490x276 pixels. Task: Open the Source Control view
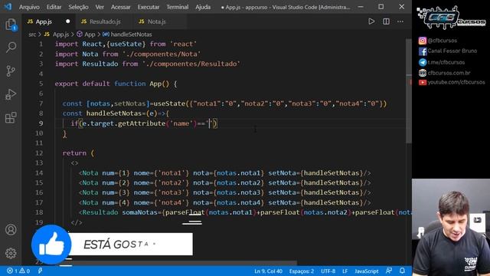point(11,71)
